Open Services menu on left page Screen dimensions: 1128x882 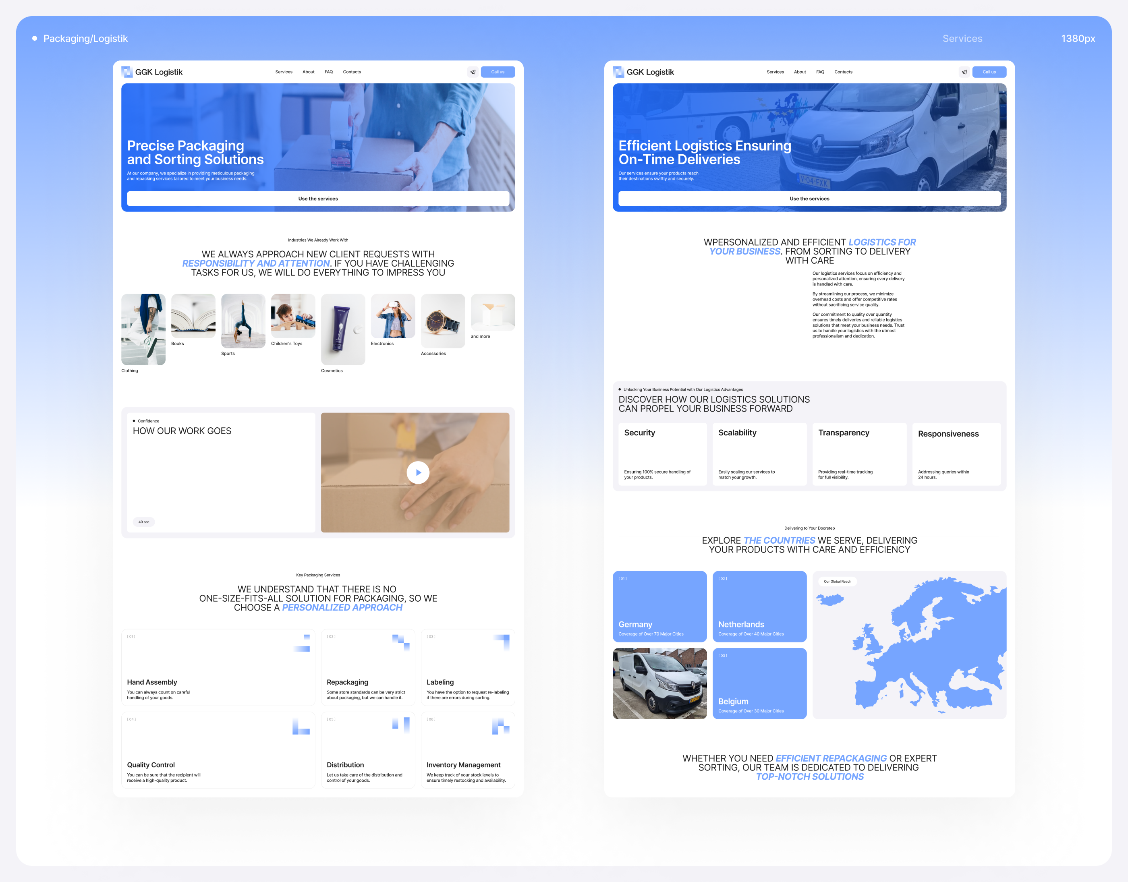click(284, 72)
